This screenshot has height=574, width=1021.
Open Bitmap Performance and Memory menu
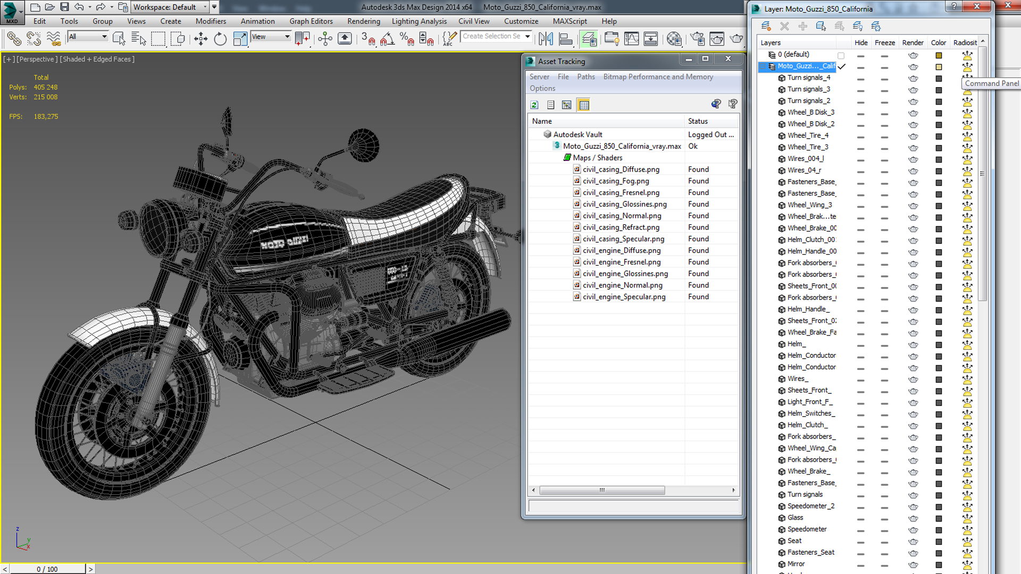(658, 77)
